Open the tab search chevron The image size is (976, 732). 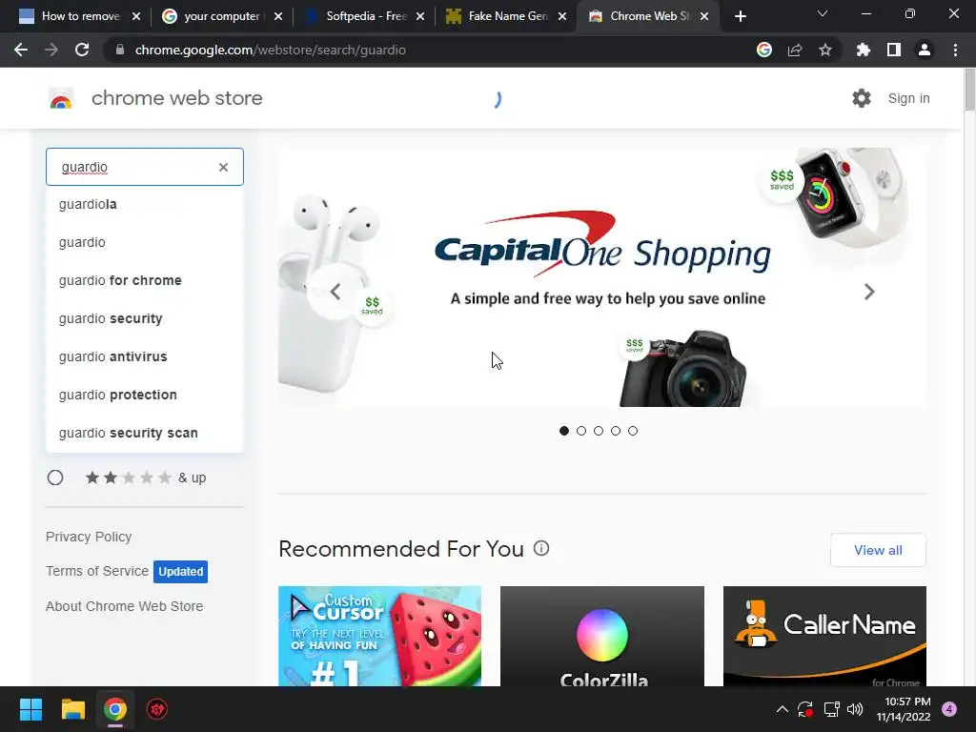823,13
